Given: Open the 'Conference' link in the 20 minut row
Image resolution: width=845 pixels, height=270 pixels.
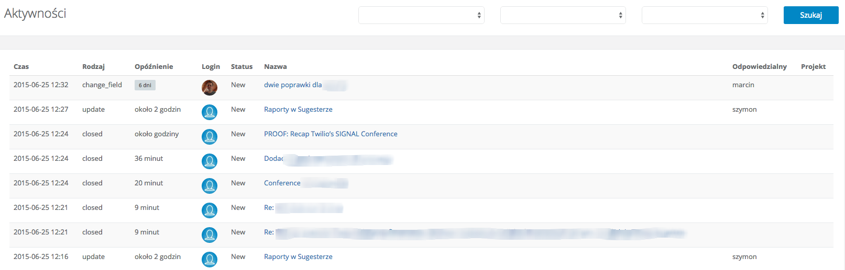Looking at the screenshot, I should 282,183.
